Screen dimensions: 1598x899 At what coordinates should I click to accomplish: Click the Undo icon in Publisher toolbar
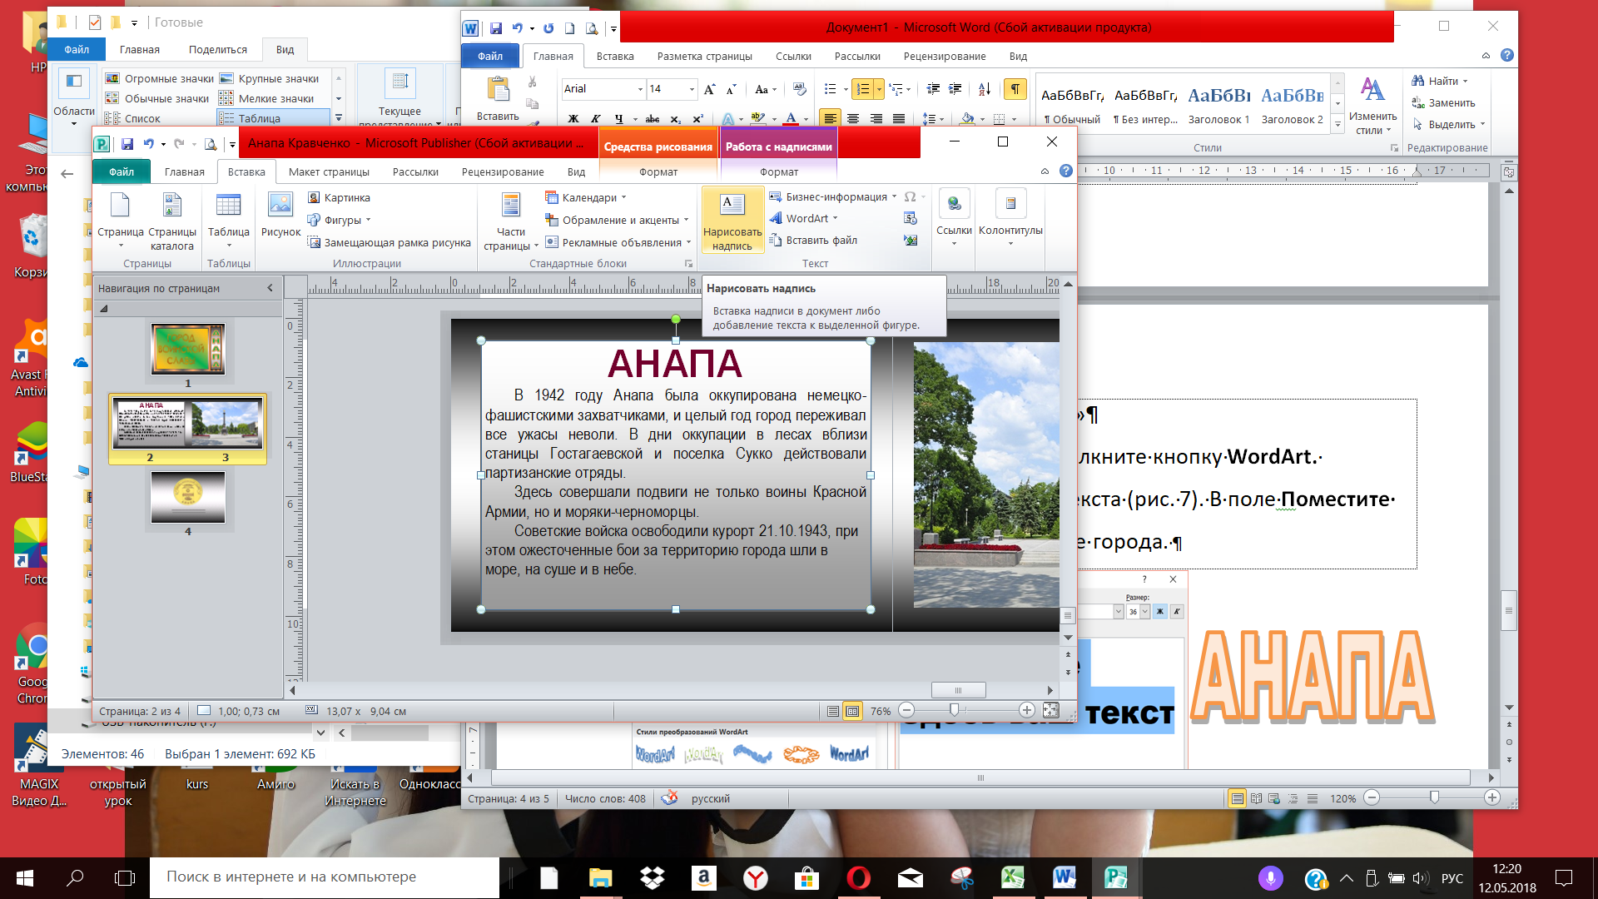coord(148,143)
